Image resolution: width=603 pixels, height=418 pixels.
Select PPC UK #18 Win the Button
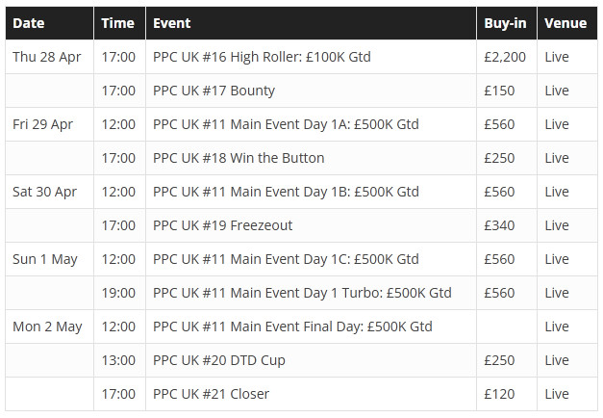[x=239, y=158]
